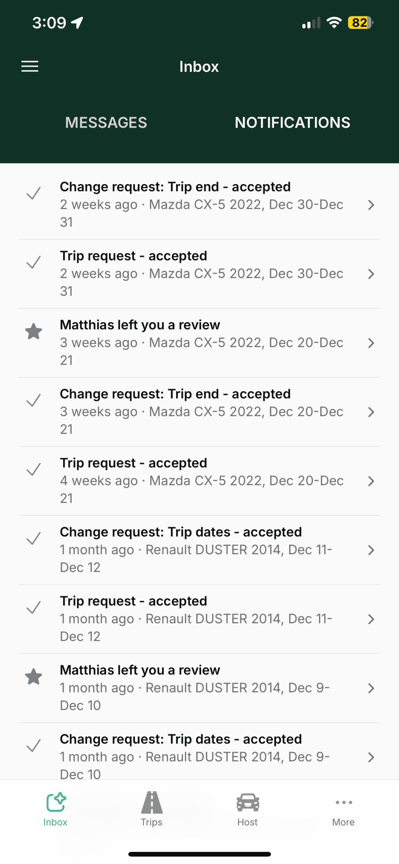Tap the home indicator bar
This screenshot has height=864, width=399.
tap(199, 854)
